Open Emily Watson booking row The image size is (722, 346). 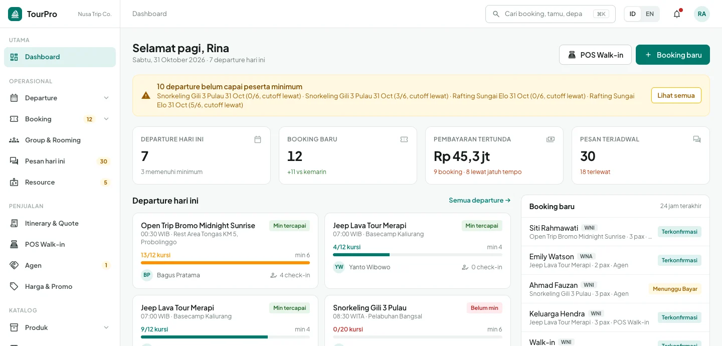[x=616, y=260]
